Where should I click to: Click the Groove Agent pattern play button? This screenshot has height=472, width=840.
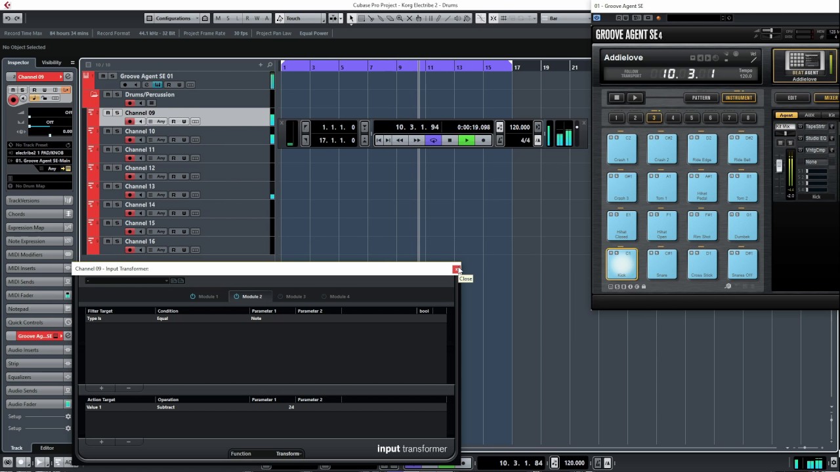635,98
